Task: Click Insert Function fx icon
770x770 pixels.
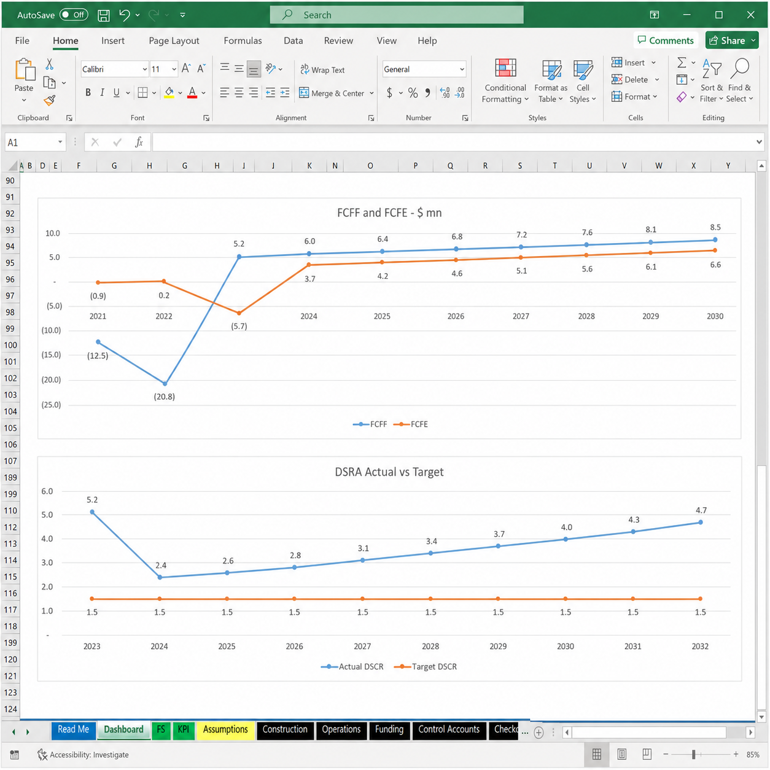Action: (139, 142)
